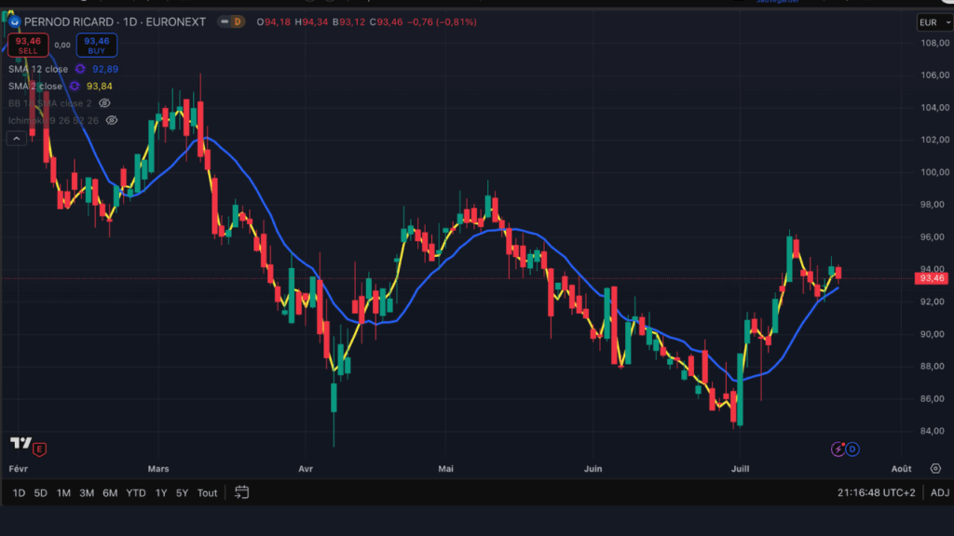Click the Juin label on time axis
The image size is (954, 536).
(x=593, y=469)
